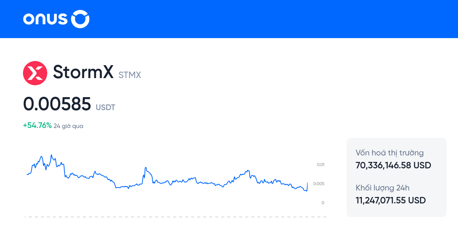Click the Vốn hoá thị trường panel heading

[389, 152]
